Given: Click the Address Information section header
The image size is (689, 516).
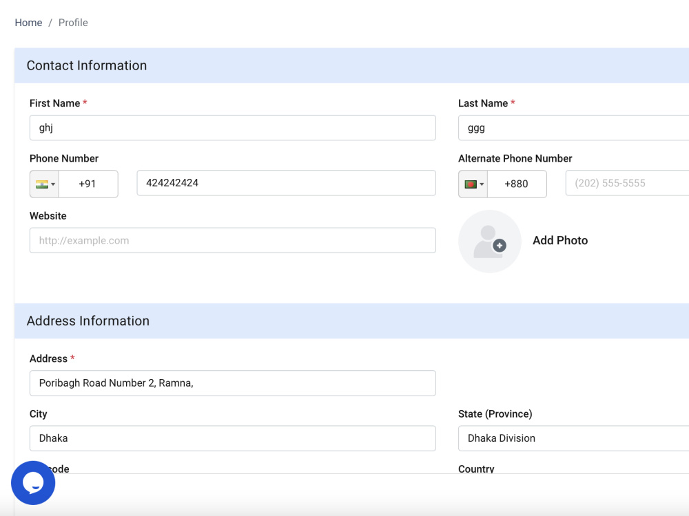Looking at the screenshot, I should pos(351,321).
